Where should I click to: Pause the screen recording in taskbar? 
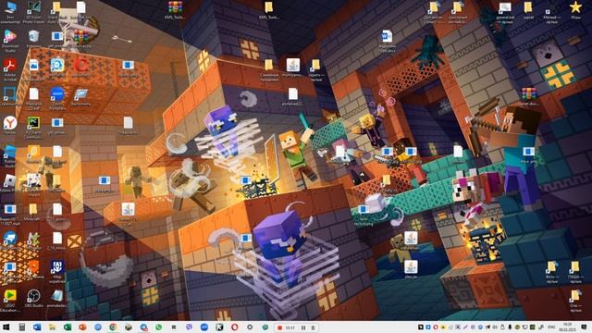pyautogui.click(x=303, y=327)
